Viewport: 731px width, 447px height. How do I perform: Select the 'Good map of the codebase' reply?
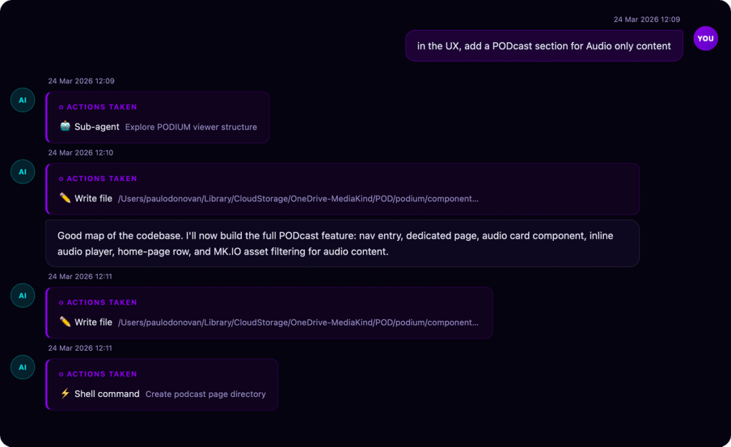(x=342, y=243)
